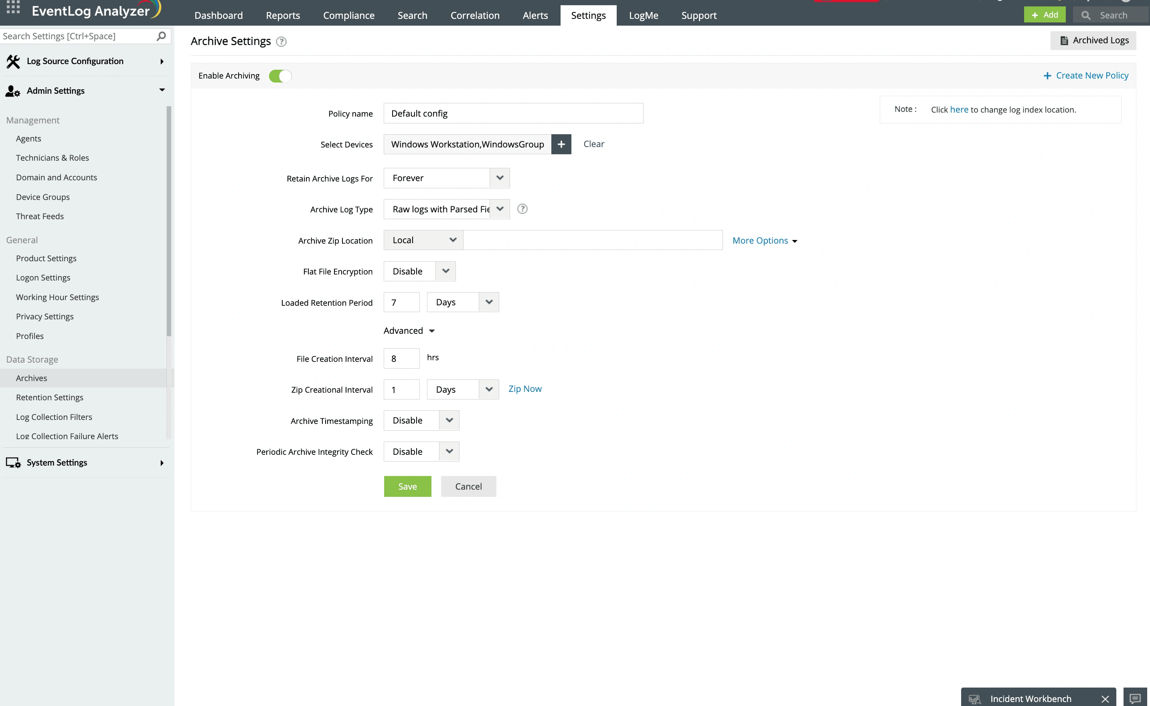This screenshot has width=1150, height=706.
Task: Toggle the Enable Archiving switch
Action: [280, 76]
